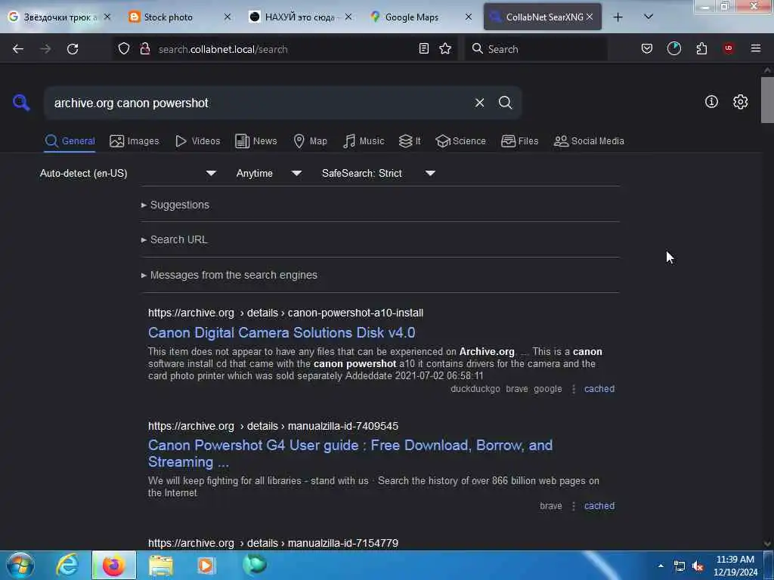Click the manualzilla-id-7154779 result URL
774x580 pixels.
[x=273, y=543]
